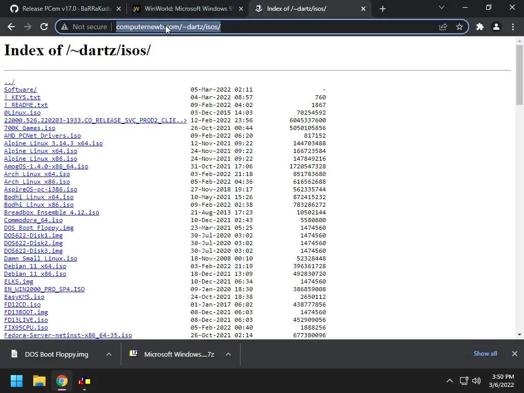Reload the current page

(44, 27)
